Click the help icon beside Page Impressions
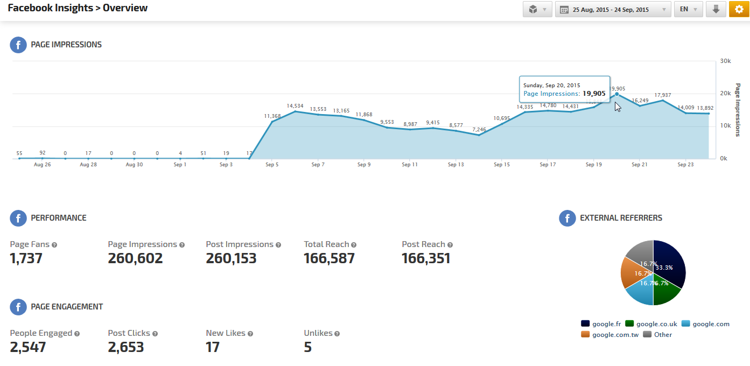The width and height of the screenshot is (750, 366). [x=182, y=245]
